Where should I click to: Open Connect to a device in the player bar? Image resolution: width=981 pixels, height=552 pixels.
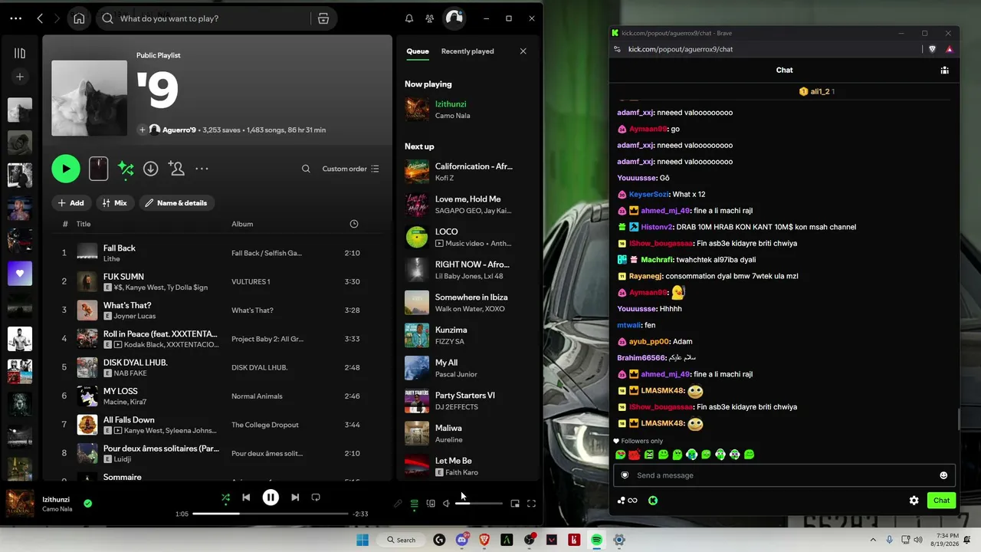[x=431, y=504]
